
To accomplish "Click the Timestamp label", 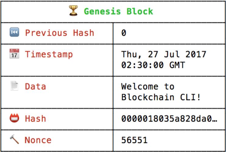I will click(x=49, y=55).
